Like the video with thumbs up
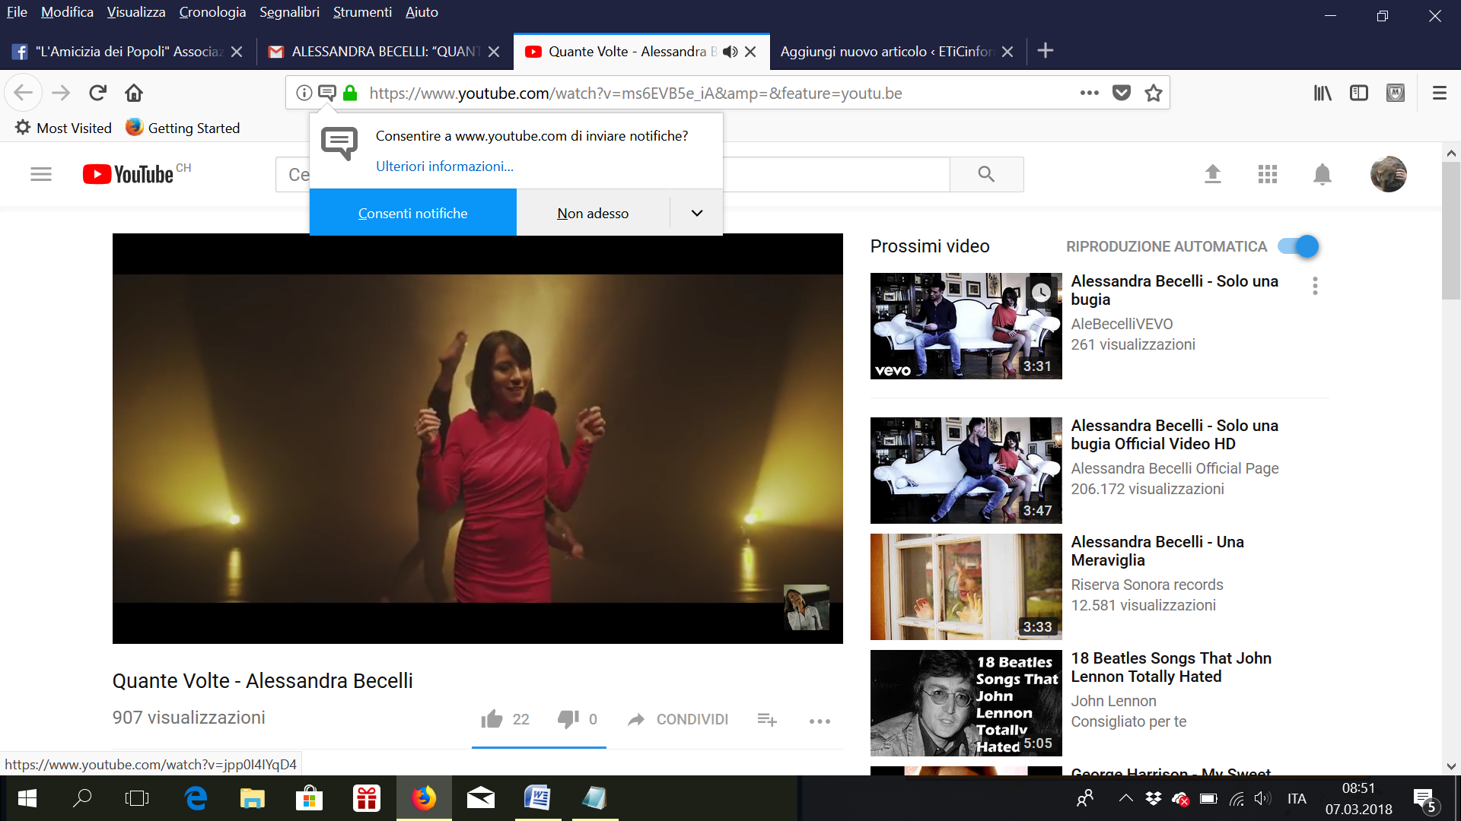Viewport: 1461px width, 821px height. [x=492, y=719]
